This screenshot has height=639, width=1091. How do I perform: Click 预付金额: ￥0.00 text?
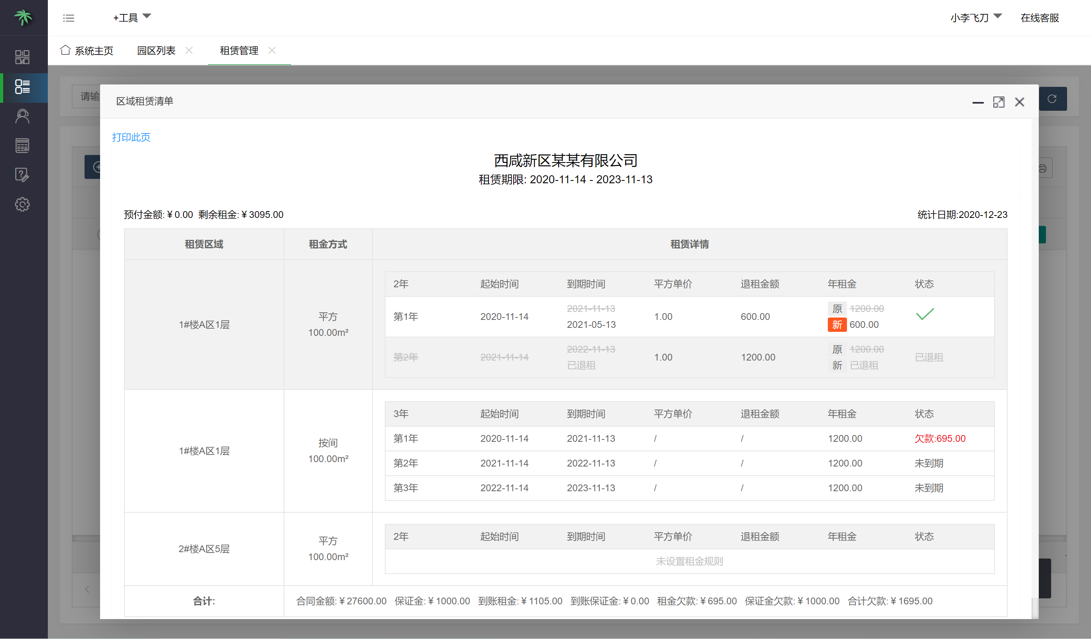pos(158,215)
